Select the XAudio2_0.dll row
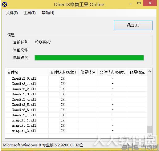Viewport: 159px width, 151px height. click(x=76, y=78)
